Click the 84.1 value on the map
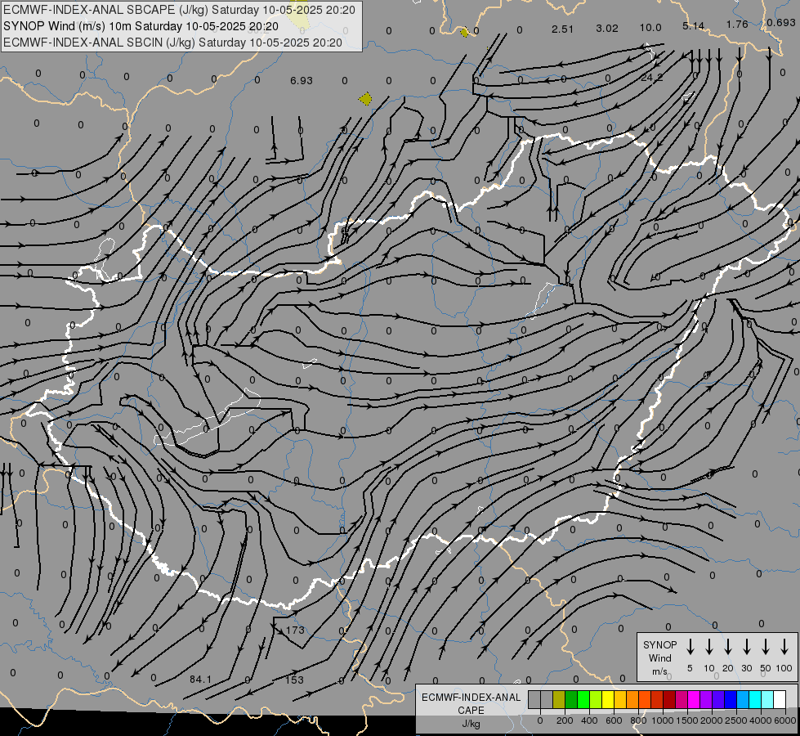Image resolution: width=800 pixels, height=736 pixels. tap(200, 680)
